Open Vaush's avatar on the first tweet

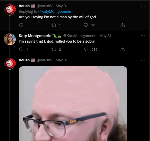tap(10, 10)
